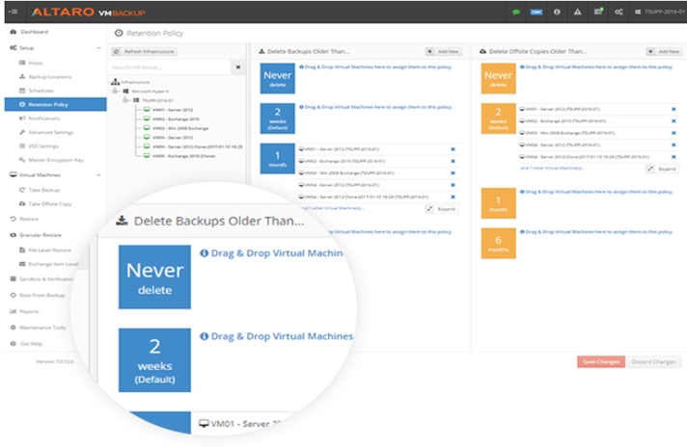Remove VM02 - Exchange 2010 from offsite 2 weeks policy
The width and height of the screenshot is (687, 447).
click(673, 121)
